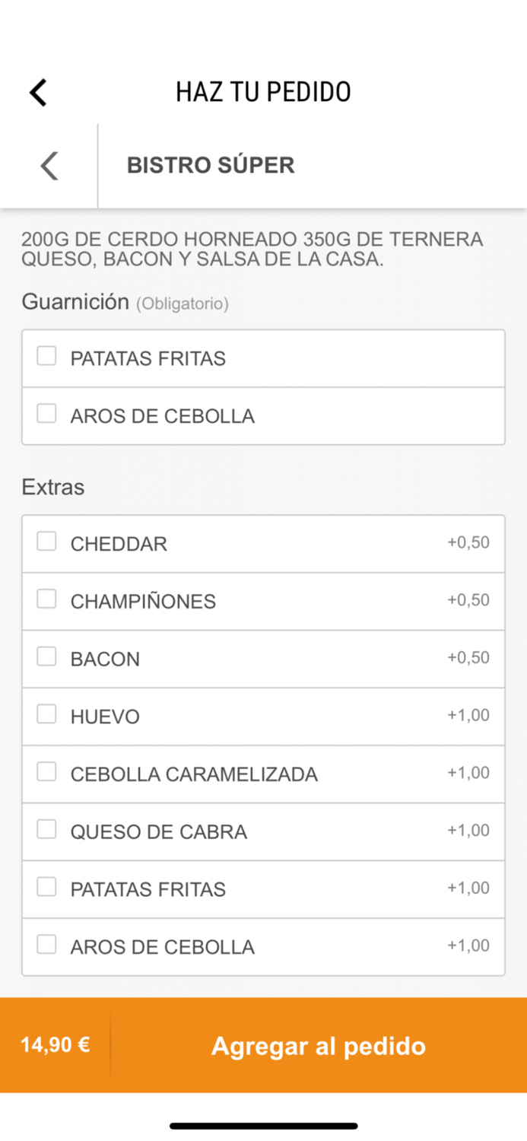The height and width of the screenshot is (1141, 527).
Task: Select Aros de Cebolla as Guarnición
Action: pyautogui.click(x=47, y=414)
